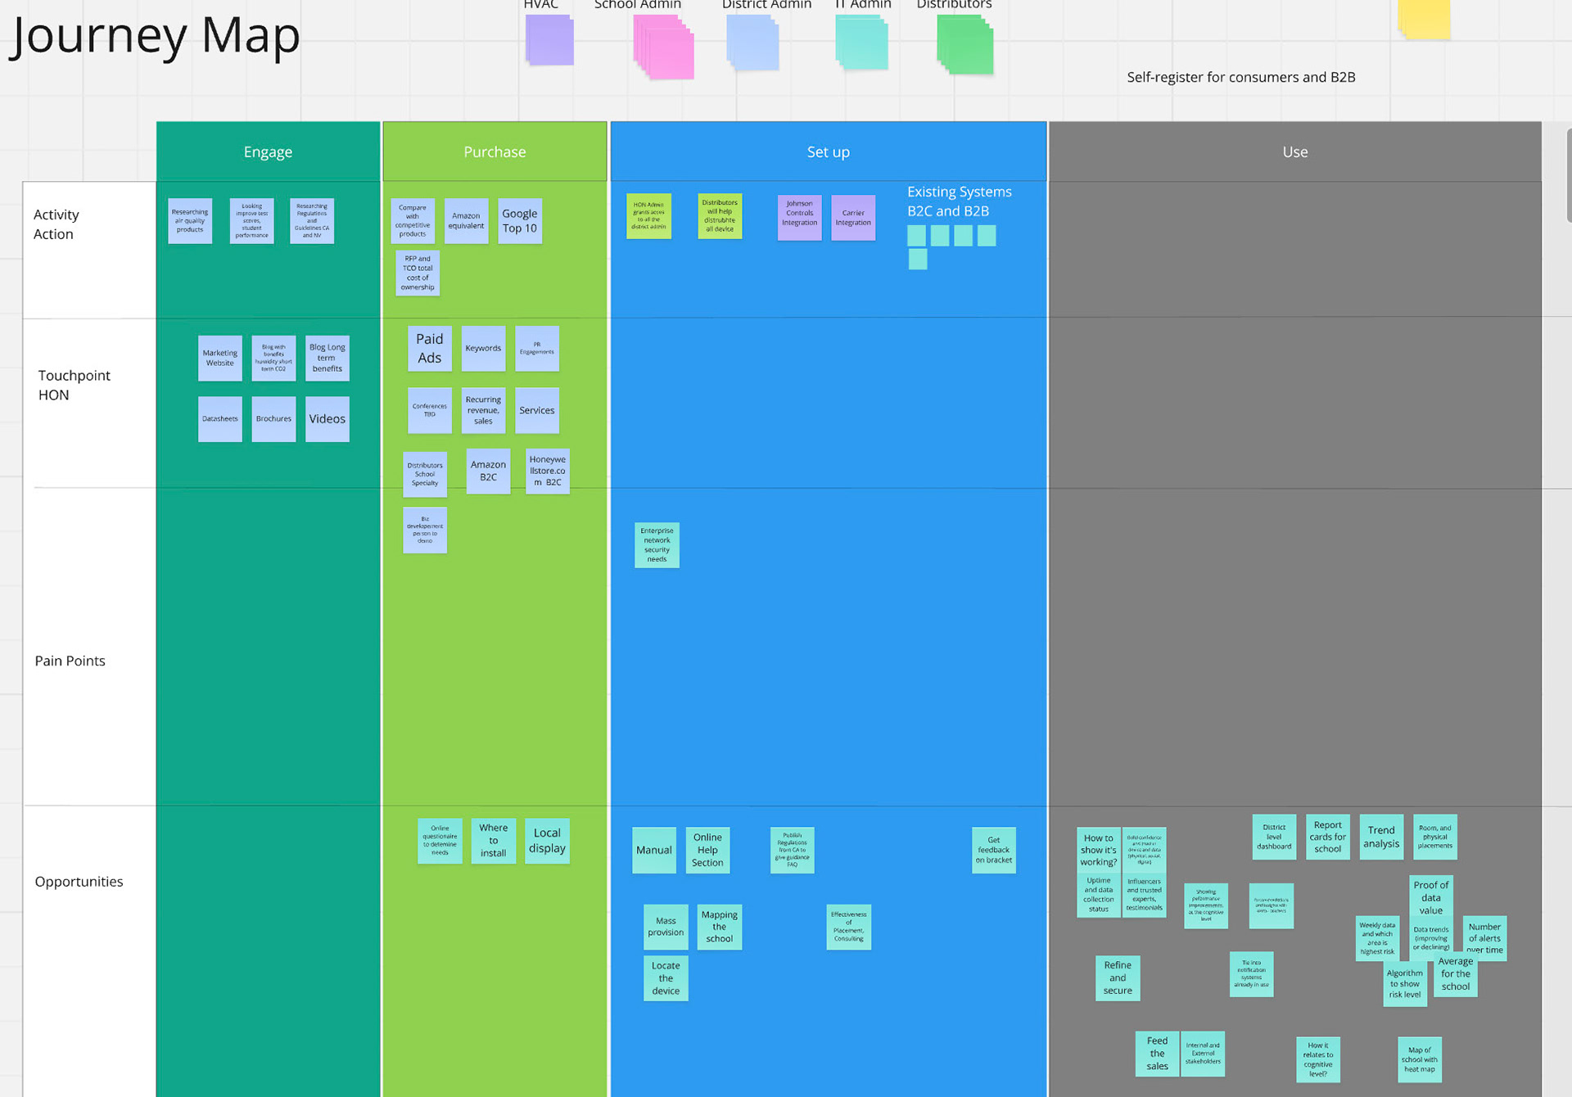The width and height of the screenshot is (1572, 1097).
Task: Click the Trend analysis sticky note
Action: pyautogui.click(x=1380, y=837)
